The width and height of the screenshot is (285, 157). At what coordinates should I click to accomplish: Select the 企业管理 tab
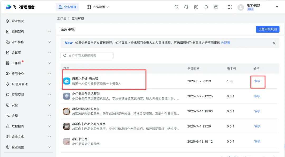point(68,7)
